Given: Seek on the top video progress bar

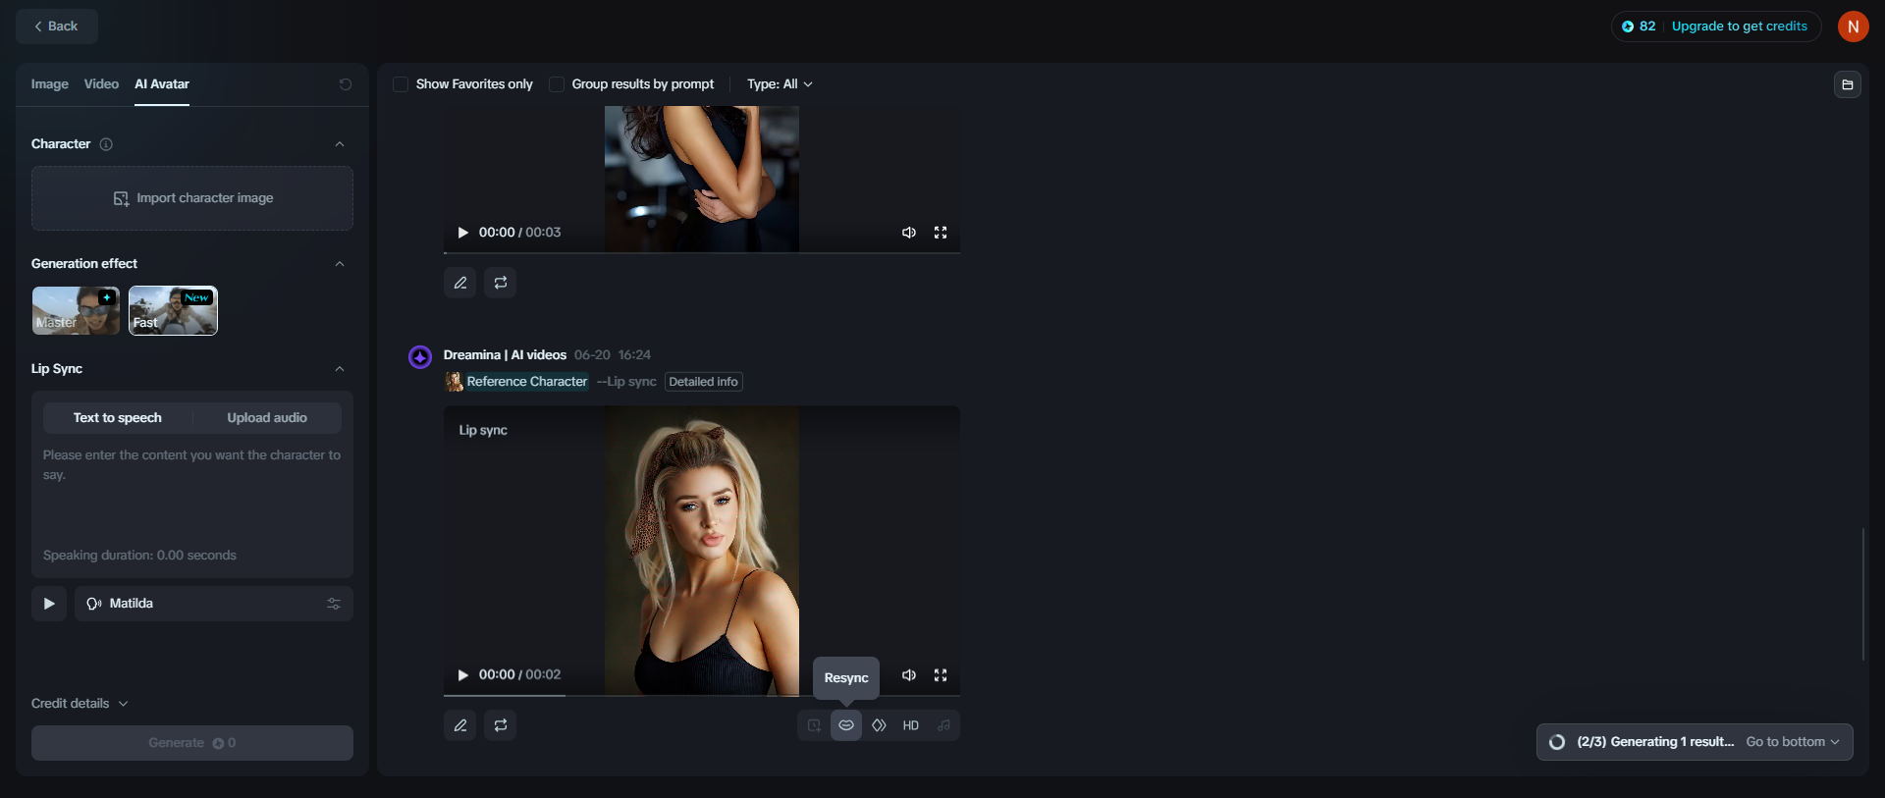Looking at the screenshot, I should pyautogui.click(x=702, y=253).
